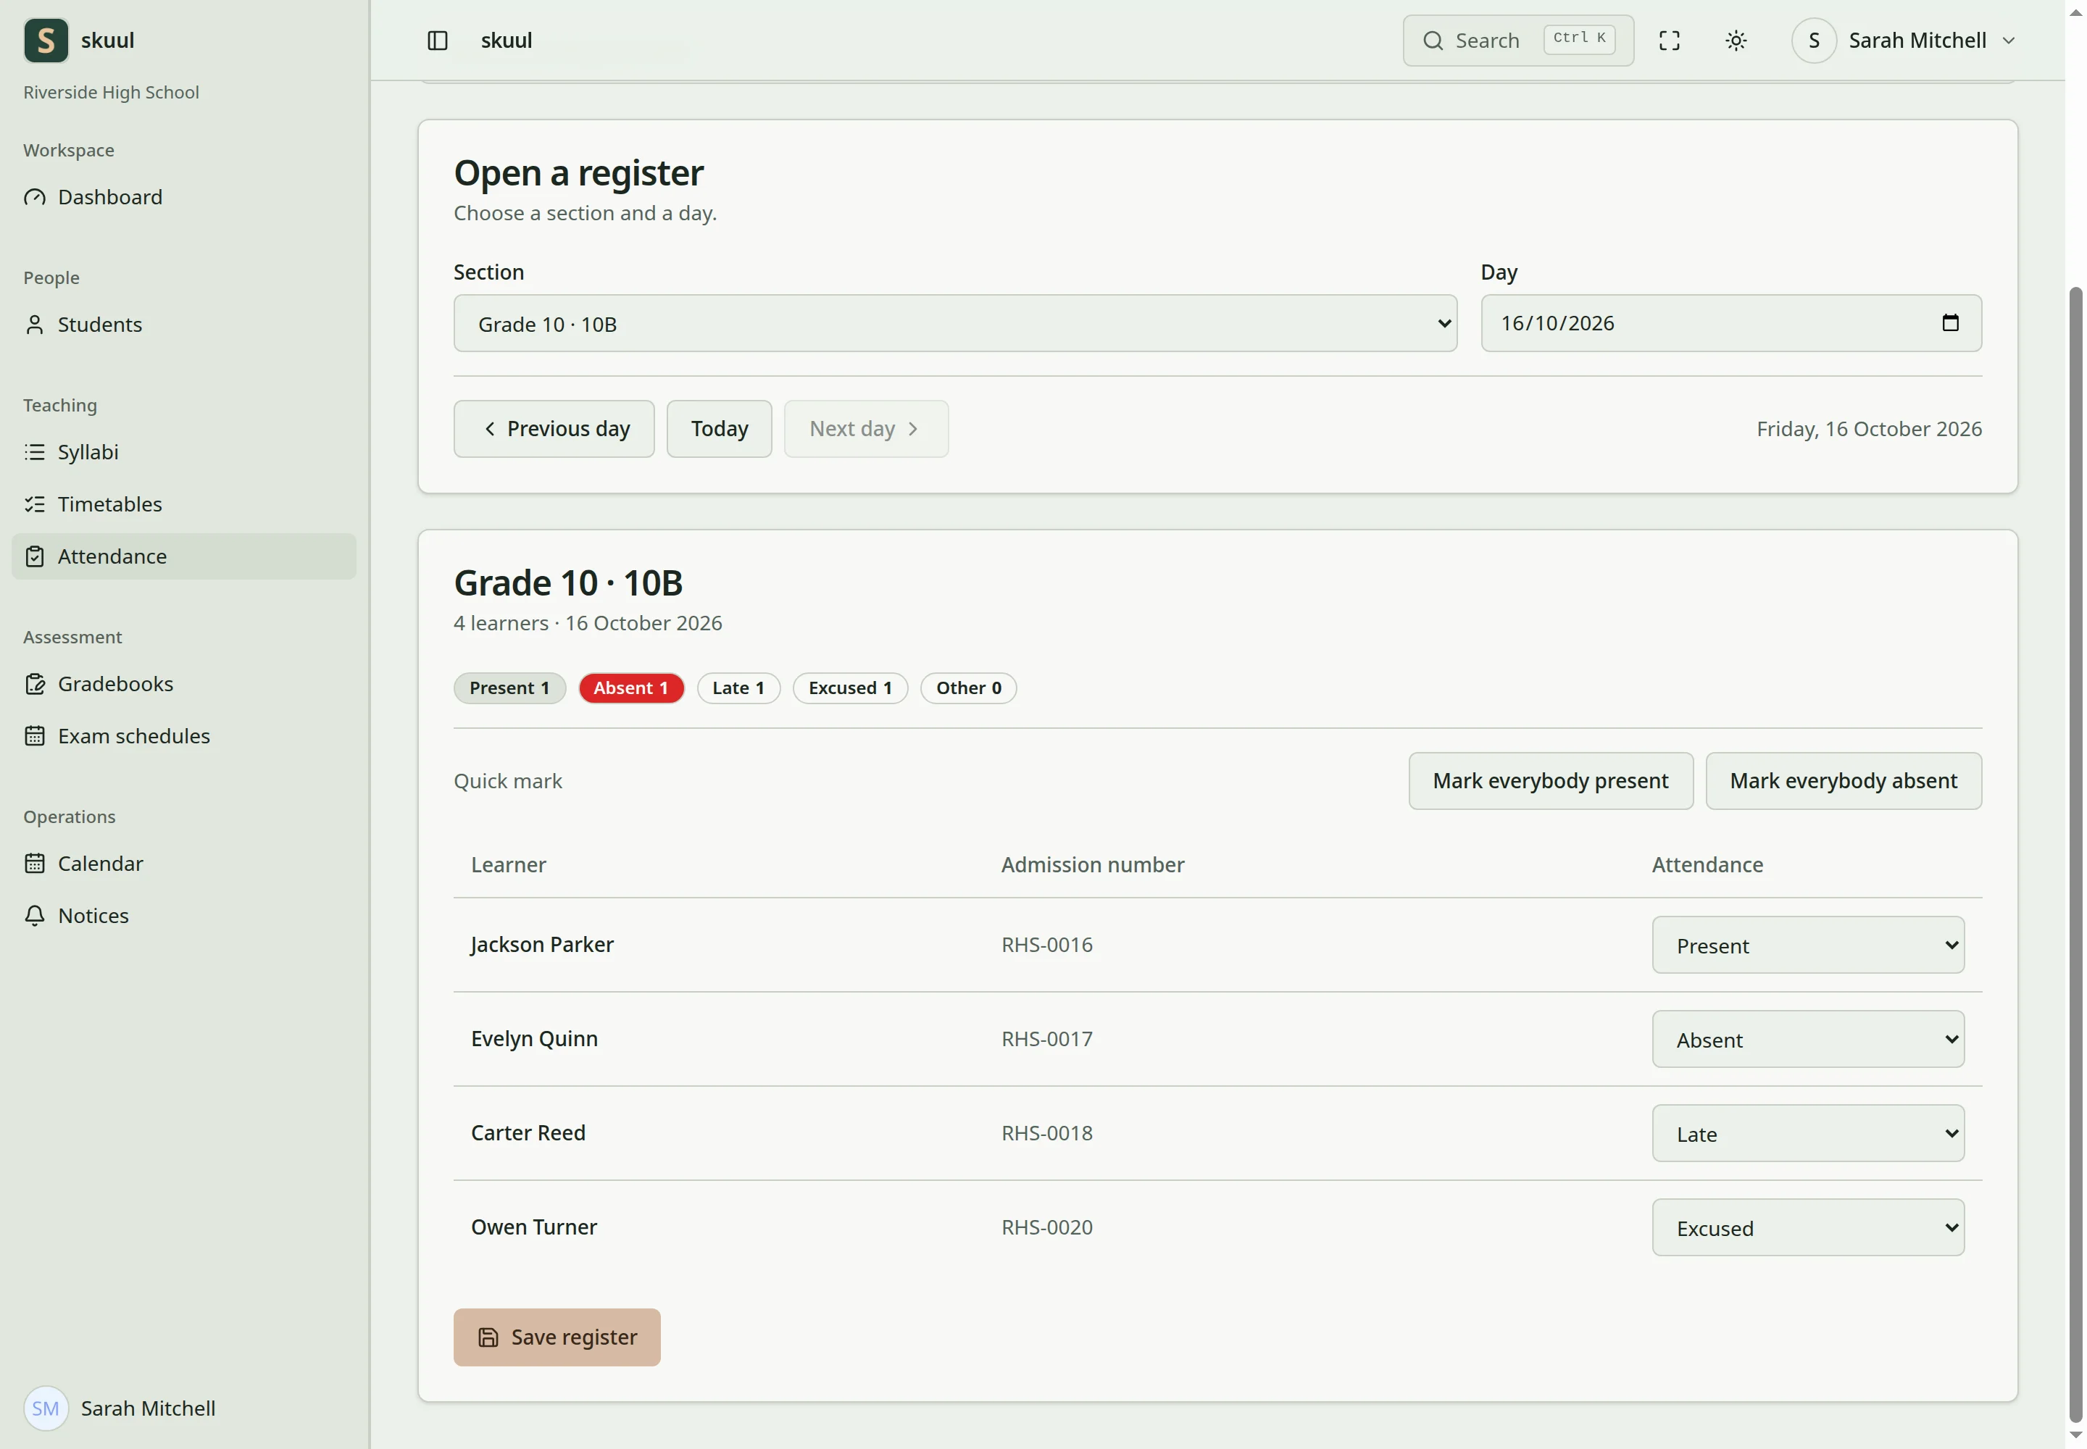Open Timetables from the sidebar

tap(183, 504)
